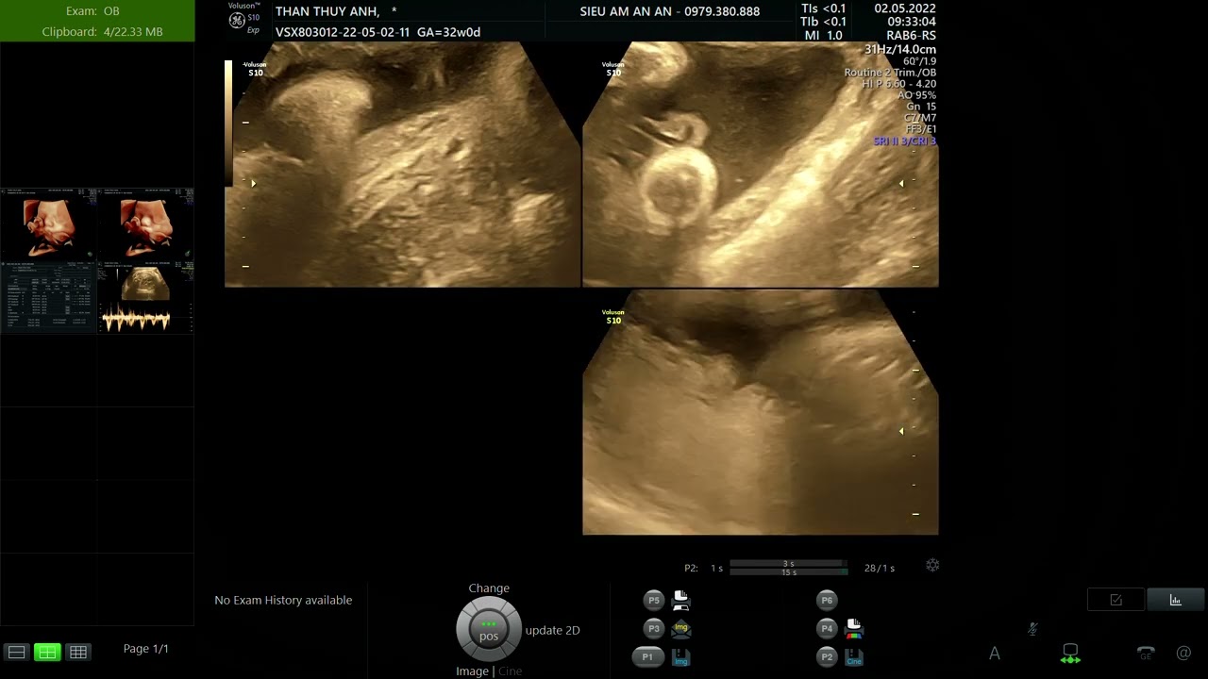The image size is (1208, 679).
Task: Click the Routine 2 Trim./OB preset text
Action: pos(890,73)
